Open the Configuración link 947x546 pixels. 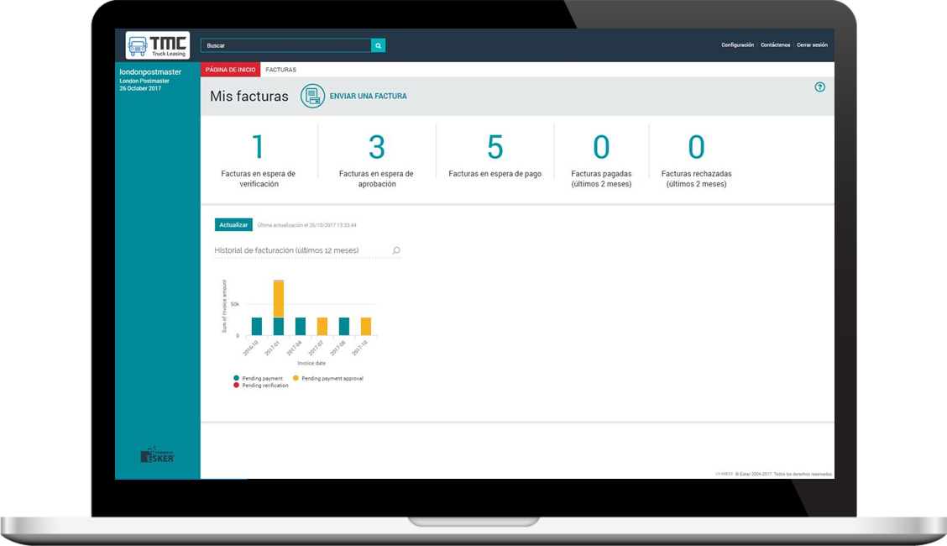pyautogui.click(x=737, y=45)
